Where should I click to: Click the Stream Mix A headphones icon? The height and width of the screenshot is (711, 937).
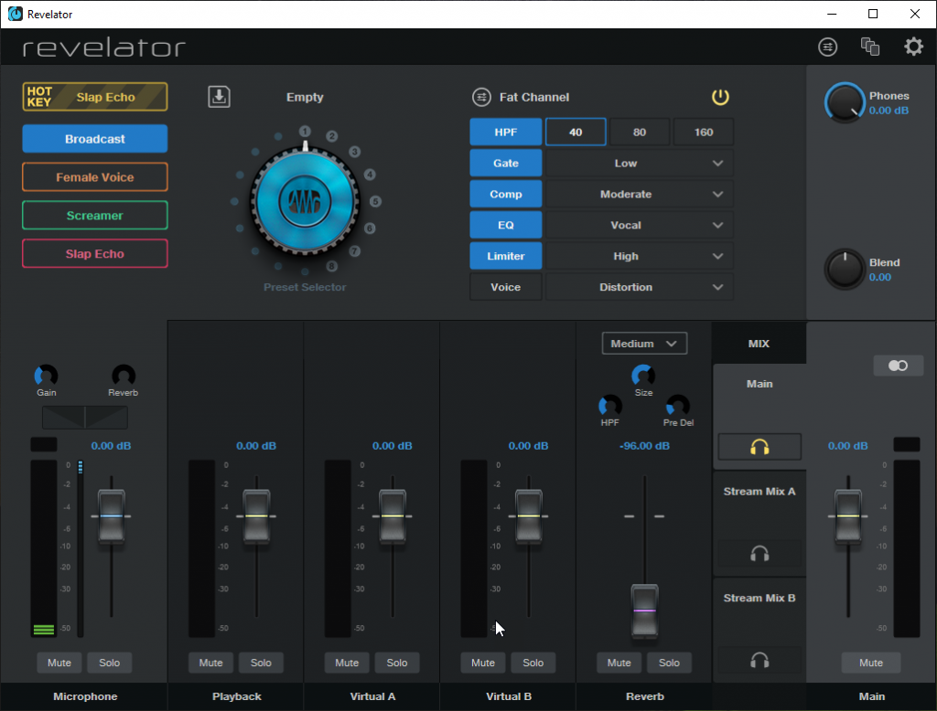click(759, 554)
